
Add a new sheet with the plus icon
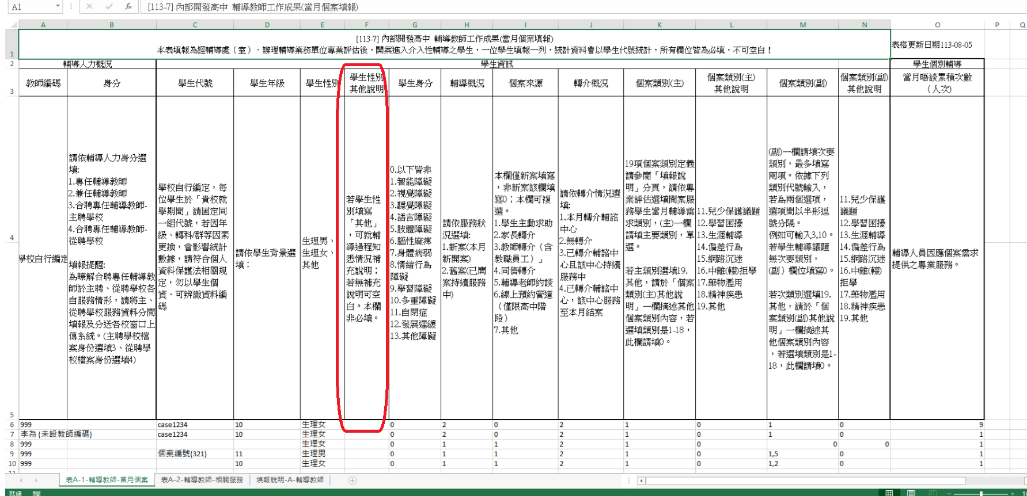(x=353, y=480)
